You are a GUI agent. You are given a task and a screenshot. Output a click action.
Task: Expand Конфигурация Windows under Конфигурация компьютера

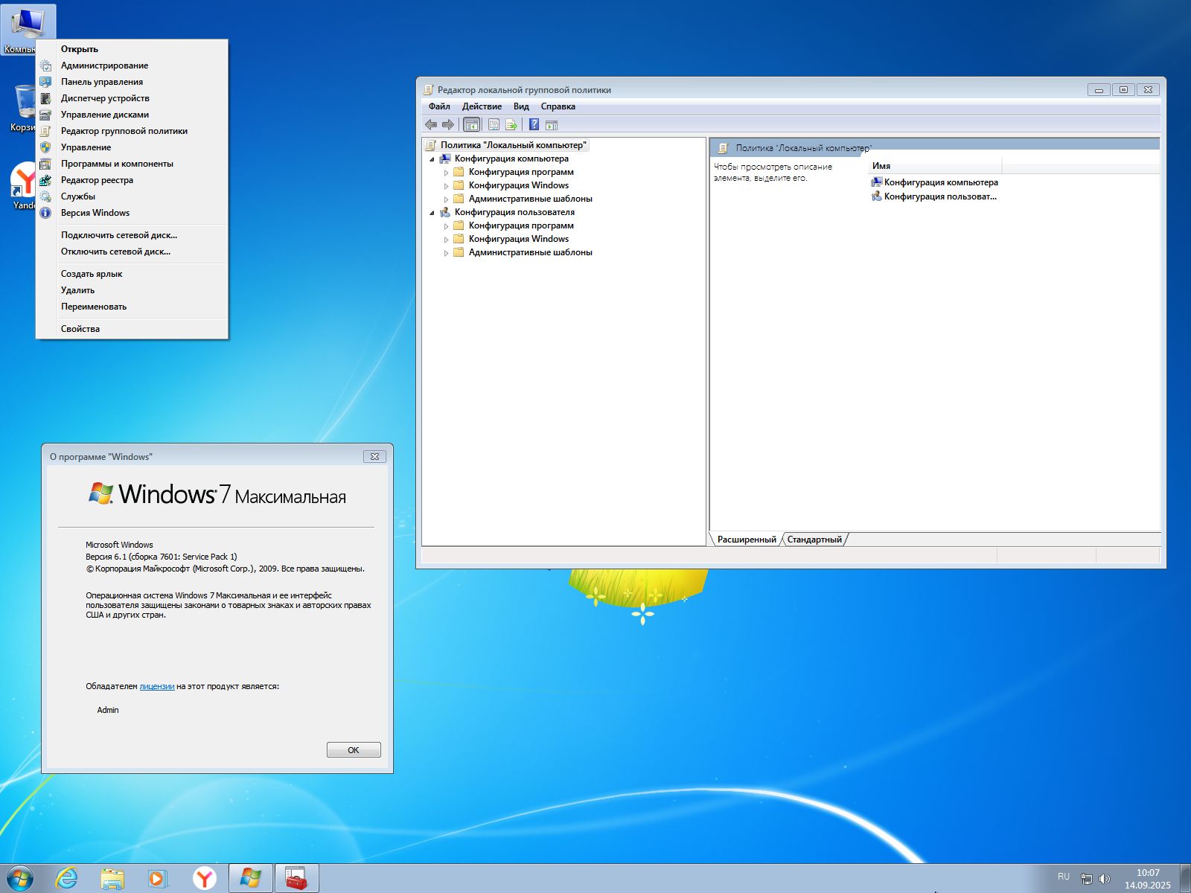tap(447, 186)
